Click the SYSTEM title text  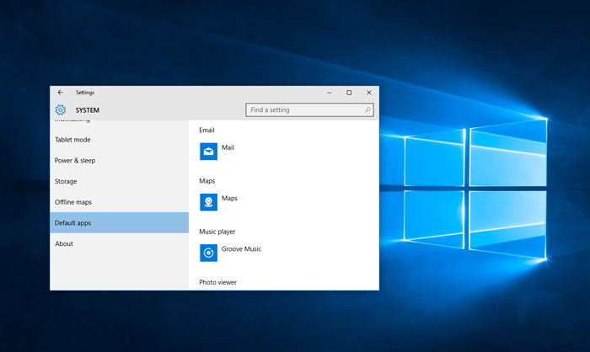(88, 110)
